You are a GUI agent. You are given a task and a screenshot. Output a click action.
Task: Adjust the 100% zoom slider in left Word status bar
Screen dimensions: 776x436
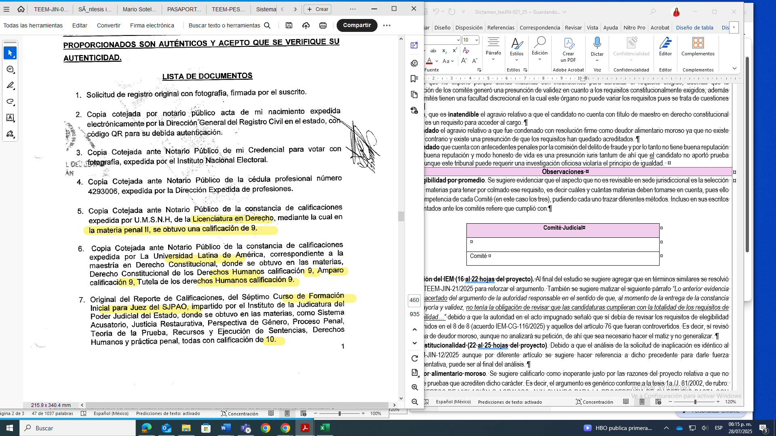click(339, 414)
